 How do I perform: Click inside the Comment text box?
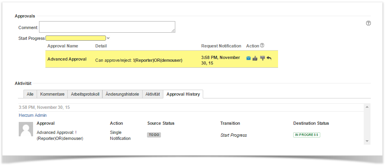coord(107,27)
